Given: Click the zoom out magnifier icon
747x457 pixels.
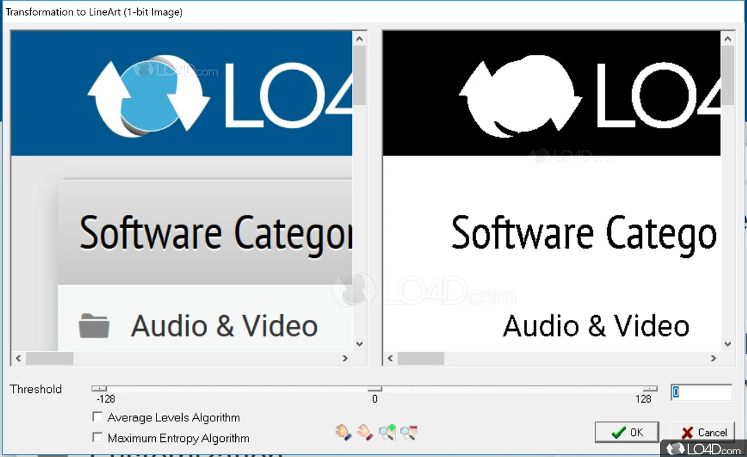Looking at the screenshot, I should point(409,432).
